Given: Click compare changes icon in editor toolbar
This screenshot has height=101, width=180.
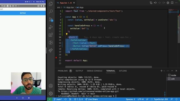Looking at the screenshot, I should (x=151, y=3).
